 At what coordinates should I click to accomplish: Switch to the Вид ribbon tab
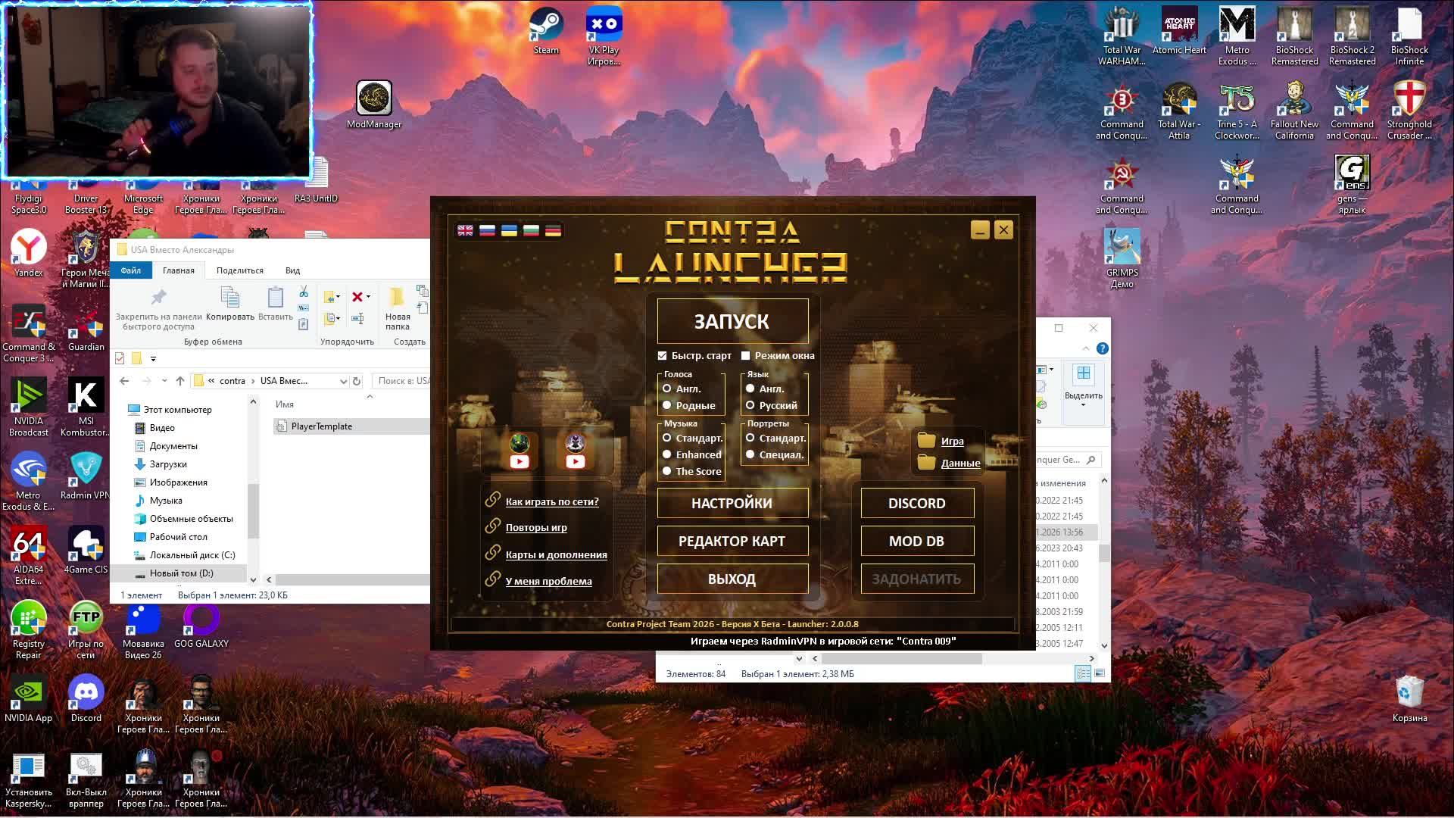[292, 270]
